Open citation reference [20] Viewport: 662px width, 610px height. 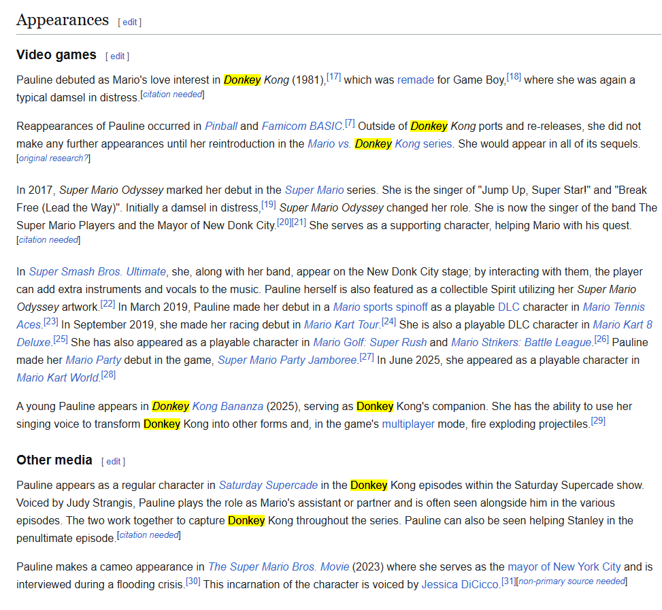284,222
